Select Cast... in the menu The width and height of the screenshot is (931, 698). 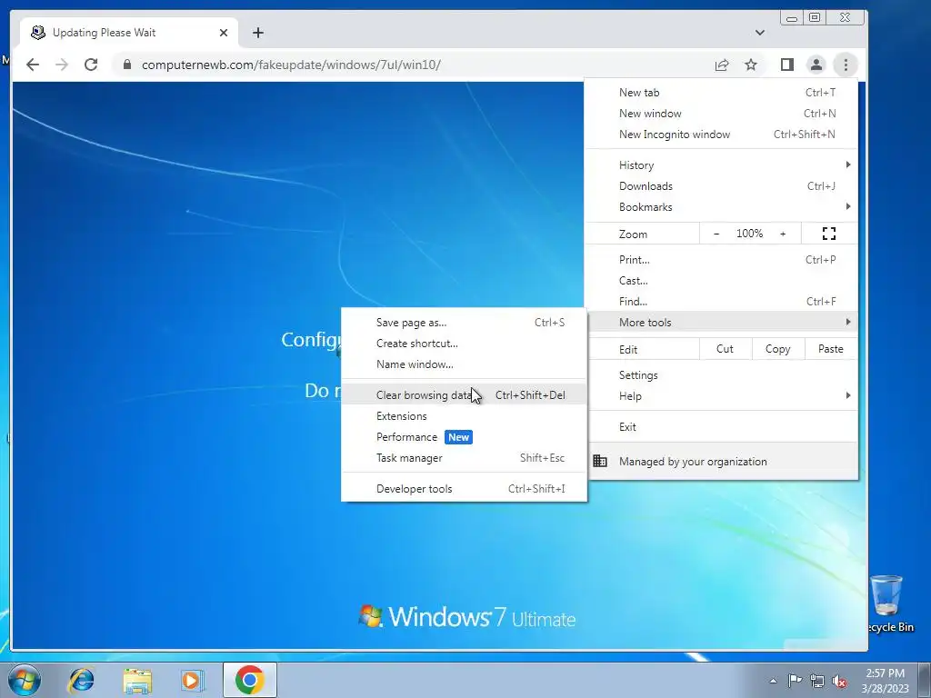coord(721,280)
